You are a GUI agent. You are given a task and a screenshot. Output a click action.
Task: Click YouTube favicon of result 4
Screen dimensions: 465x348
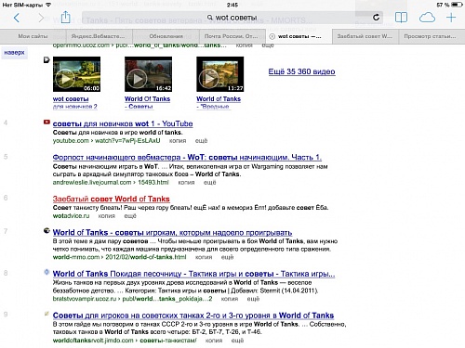point(46,122)
